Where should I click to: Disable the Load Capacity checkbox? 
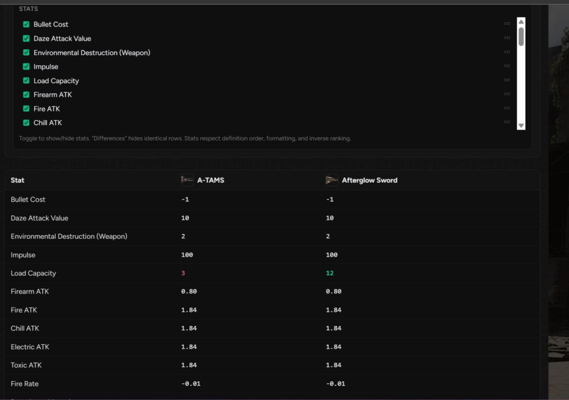26,80
